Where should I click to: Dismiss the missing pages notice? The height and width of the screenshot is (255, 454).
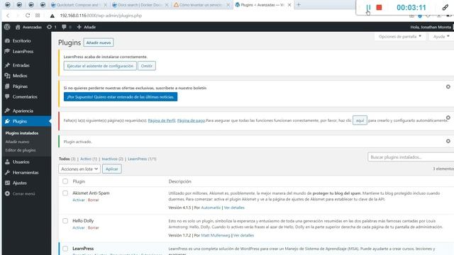(448, 118)
